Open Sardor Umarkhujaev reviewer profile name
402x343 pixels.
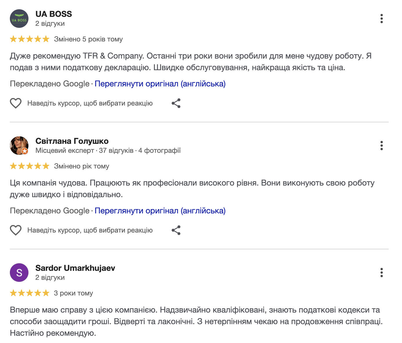(x=75, y=268)
